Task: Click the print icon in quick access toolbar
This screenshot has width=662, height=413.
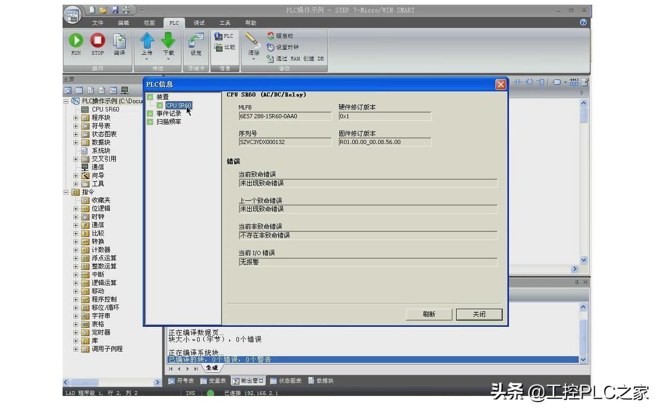Action: coord(126,10)
